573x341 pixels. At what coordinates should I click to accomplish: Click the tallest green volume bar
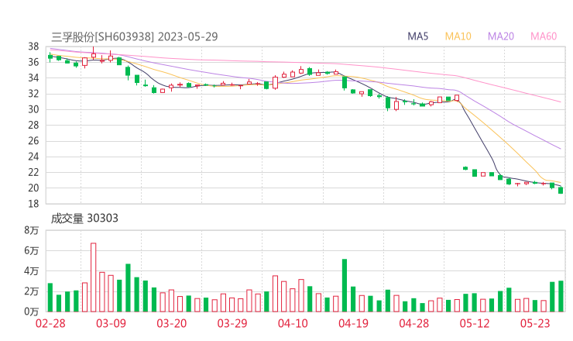coord(345,285)
